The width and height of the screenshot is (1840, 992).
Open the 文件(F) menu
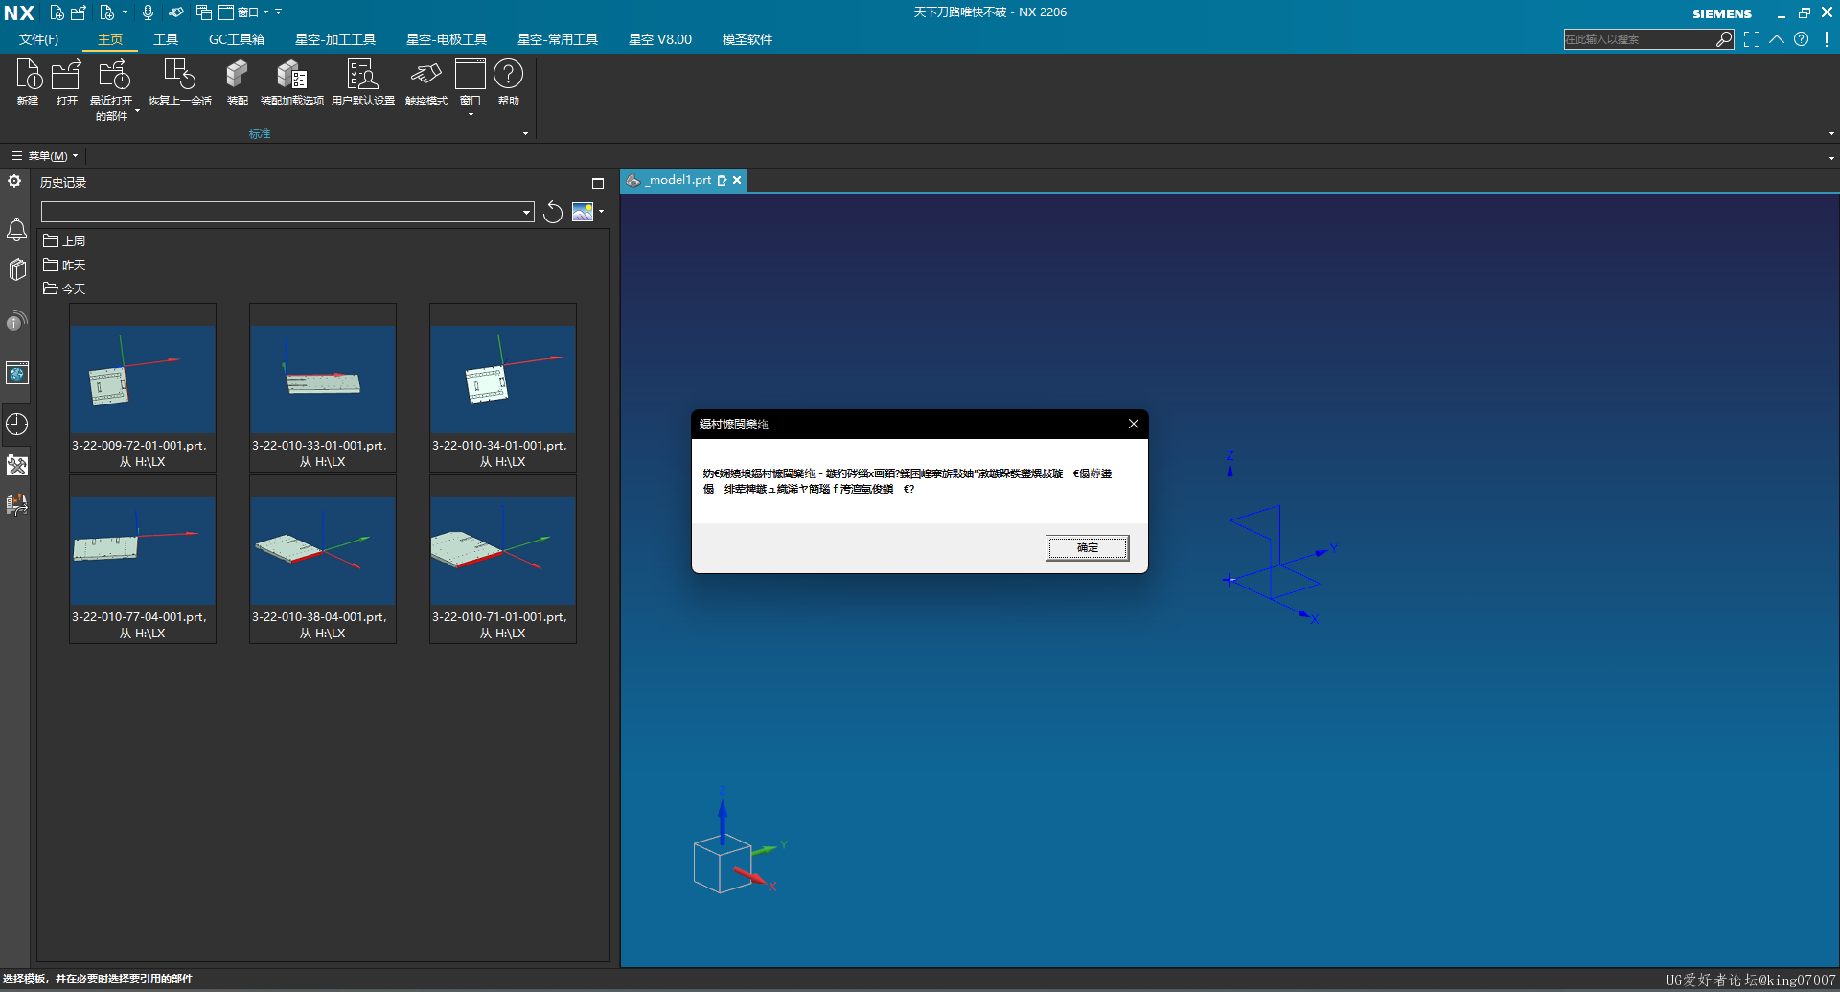(x=38, y=39)
